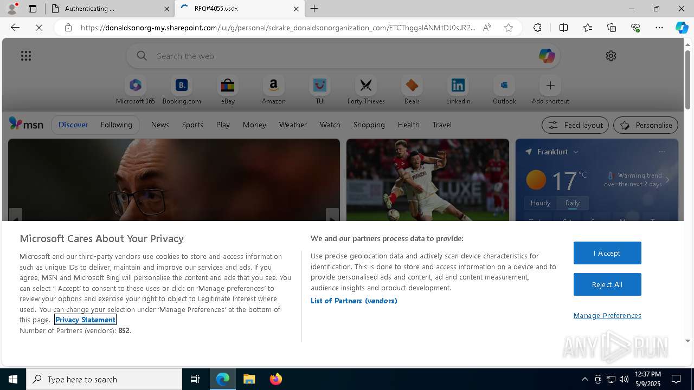Open the tab actions menu
This screenshot has width=694, height=390.
(x=33, y=9)
